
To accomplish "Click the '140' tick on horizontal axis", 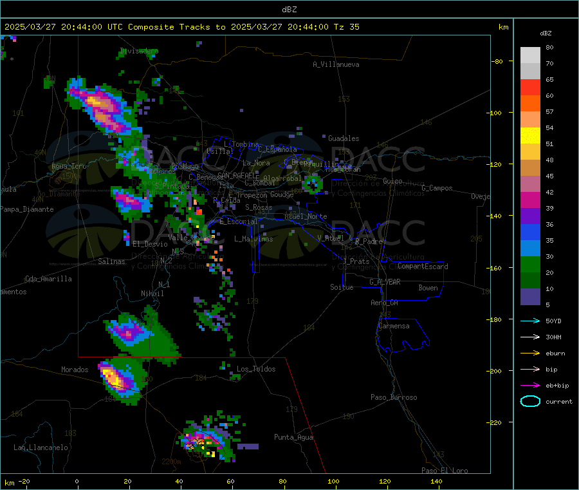I will coord(436,481).
